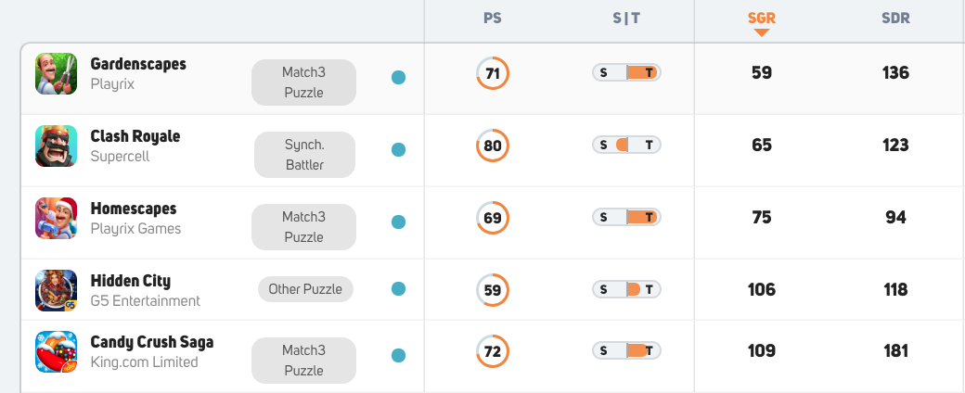Toggle the S|T switch for Candy Crush Saga
The height and width of the screenshot is (393, 965).
point(626,350)
